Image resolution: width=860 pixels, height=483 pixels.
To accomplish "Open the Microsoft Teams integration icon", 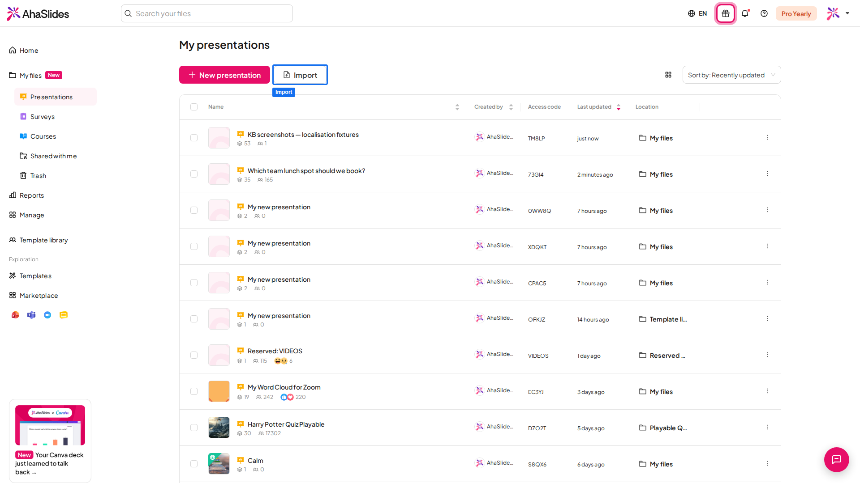I will click(31, 315).
